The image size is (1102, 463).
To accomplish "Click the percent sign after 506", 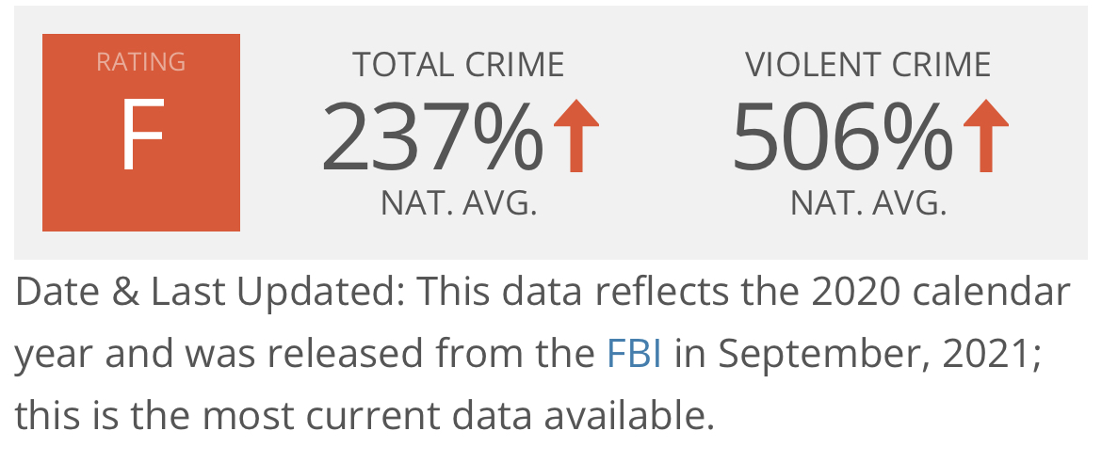I will 918,136.
